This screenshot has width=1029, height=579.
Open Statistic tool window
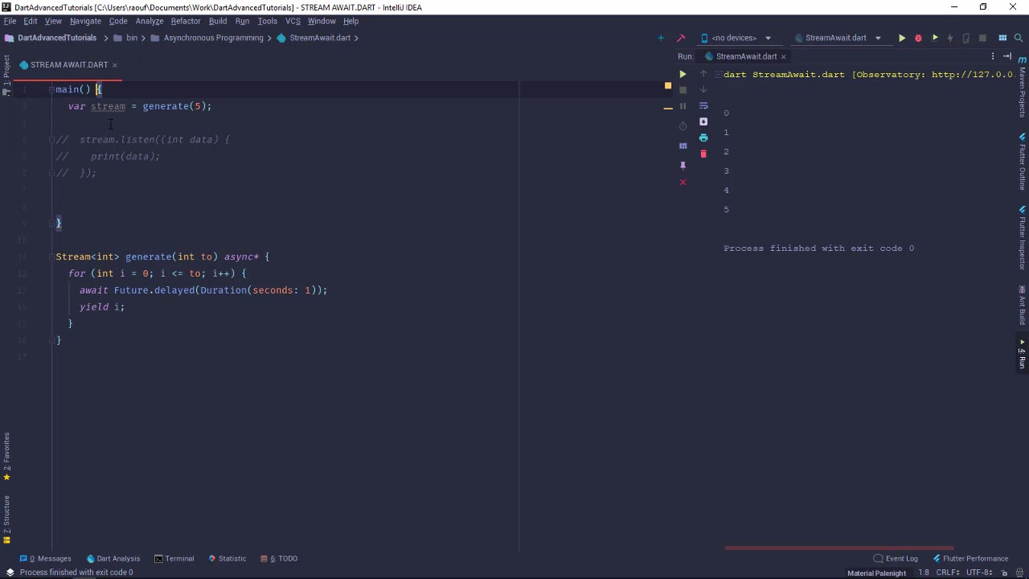click(227, 558)
